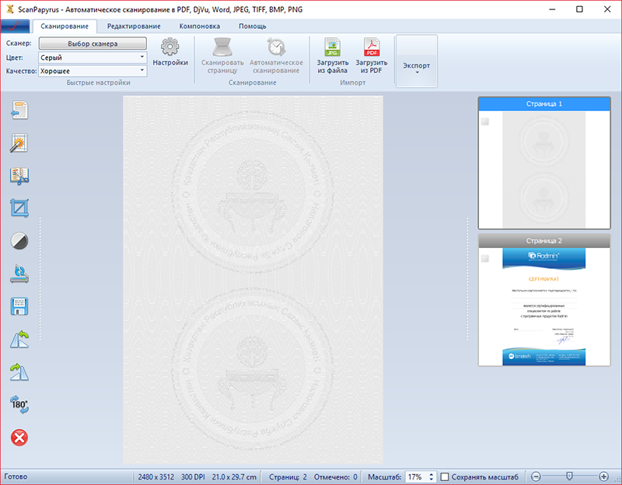
Task: Click the Страница 1 header bar
Action: pos(543,104)
